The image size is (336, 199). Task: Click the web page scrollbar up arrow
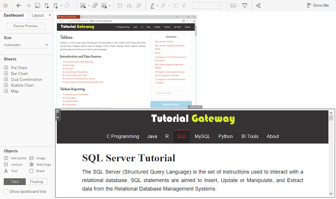331,113
